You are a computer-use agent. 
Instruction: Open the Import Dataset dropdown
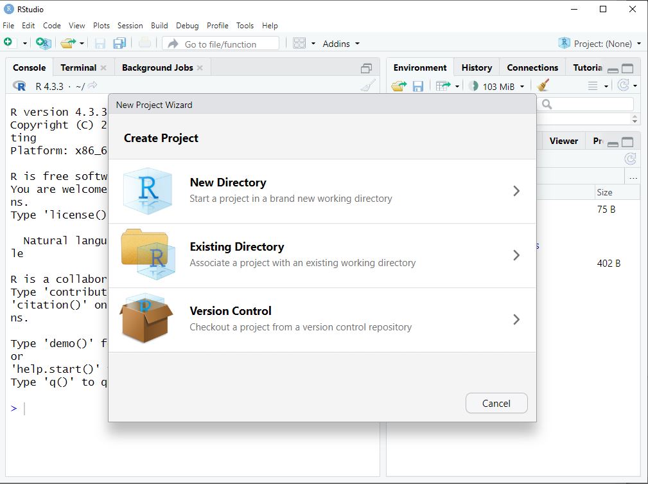[x=447, y=86]
